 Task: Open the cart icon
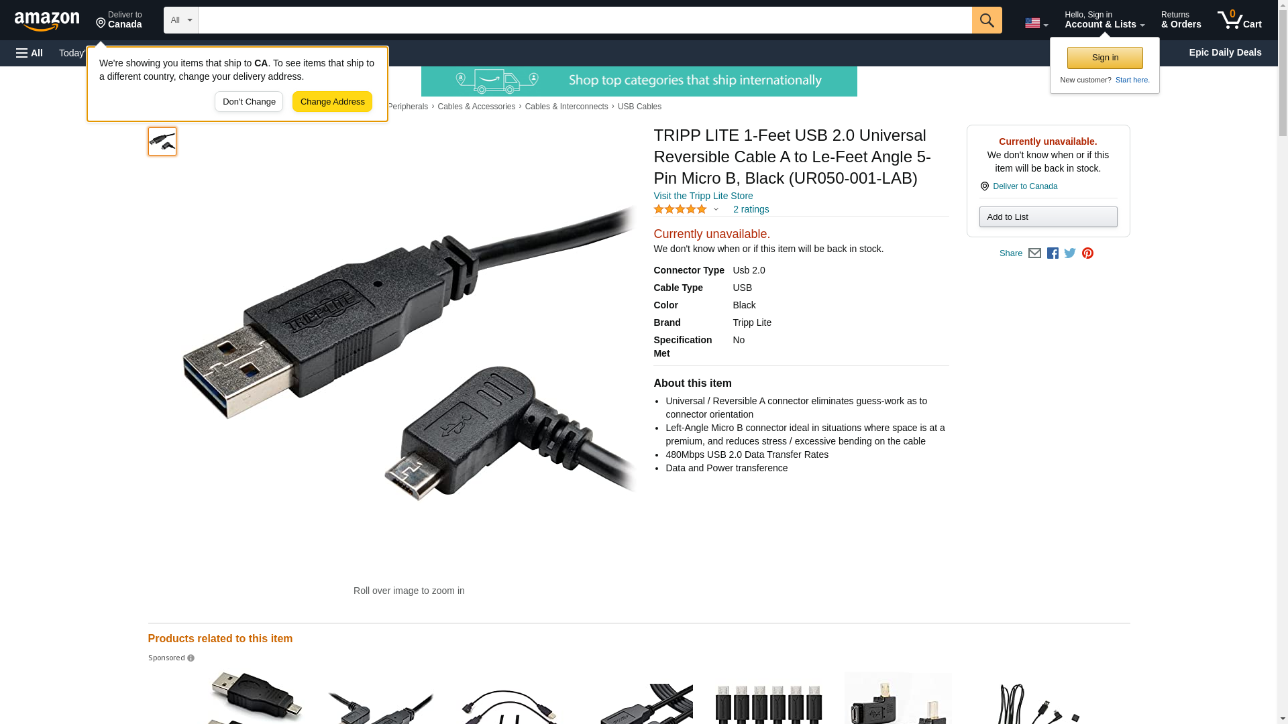pos(1239,20)
